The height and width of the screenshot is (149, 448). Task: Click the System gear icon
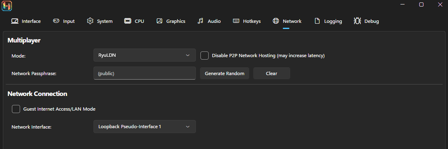90,21
